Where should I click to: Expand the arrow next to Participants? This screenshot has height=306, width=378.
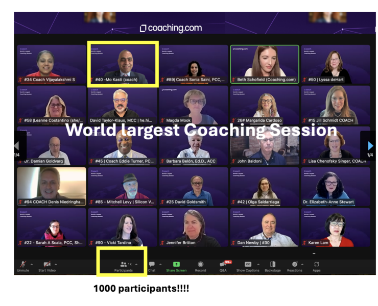click(x=136, y=264)
